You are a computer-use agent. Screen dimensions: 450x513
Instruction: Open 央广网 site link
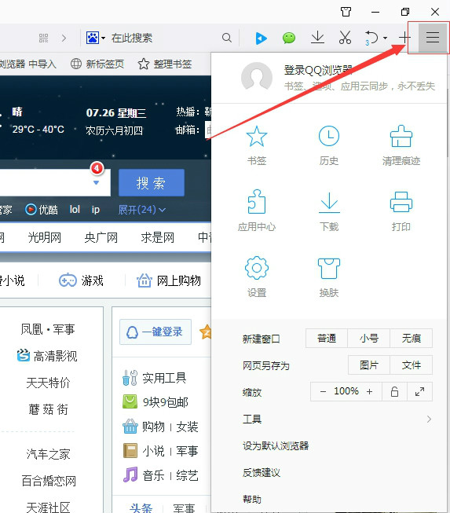pos(101,237)
